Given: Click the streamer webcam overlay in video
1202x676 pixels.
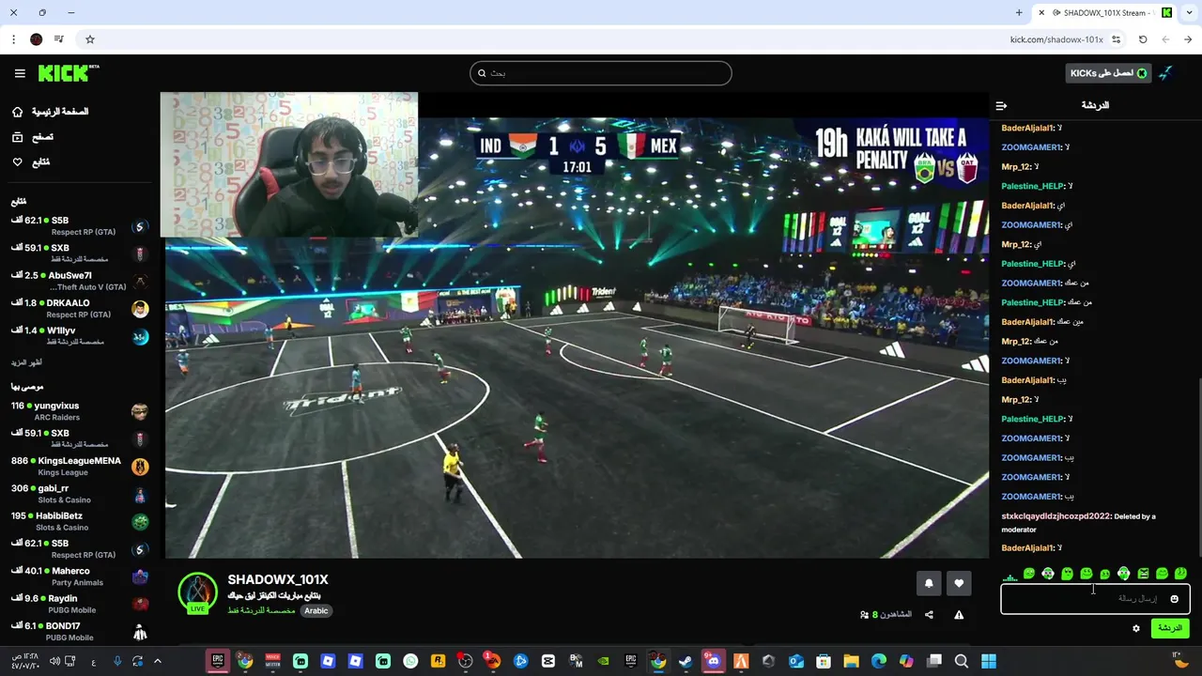Looking at the screenshot, I should (x=289, y=164).
